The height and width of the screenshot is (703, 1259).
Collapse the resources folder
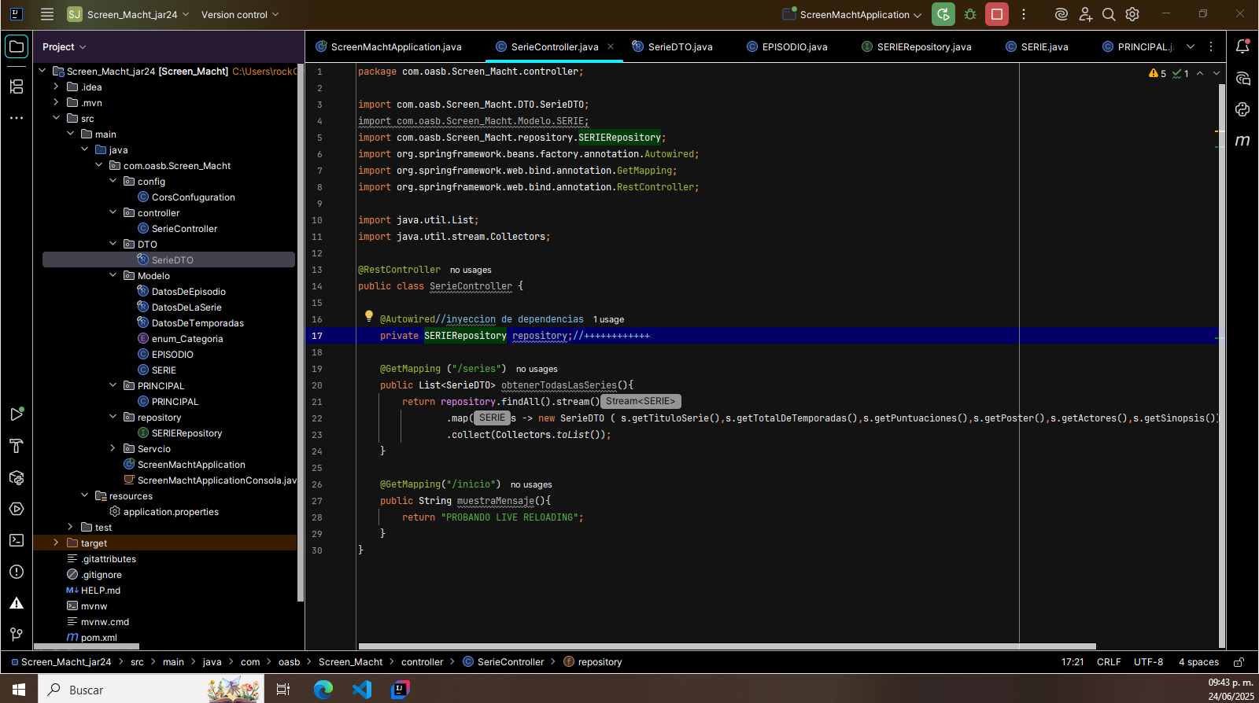pyautogui.click(x=84, y=495)
